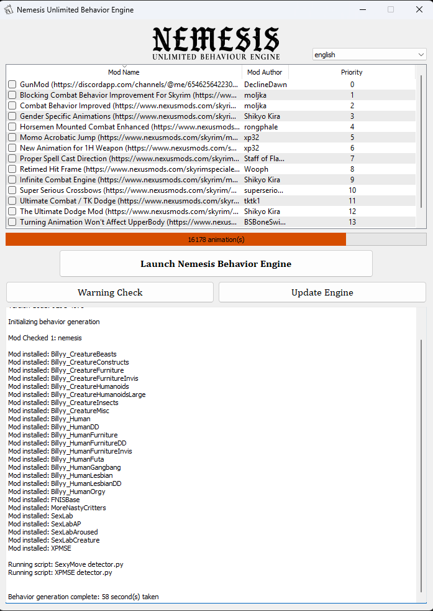Enable Gender Specific Animations checkbox

point(12,116)
